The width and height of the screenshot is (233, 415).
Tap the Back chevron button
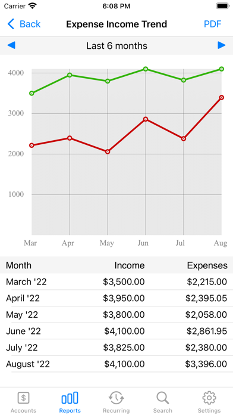click(x=24, y=24)
